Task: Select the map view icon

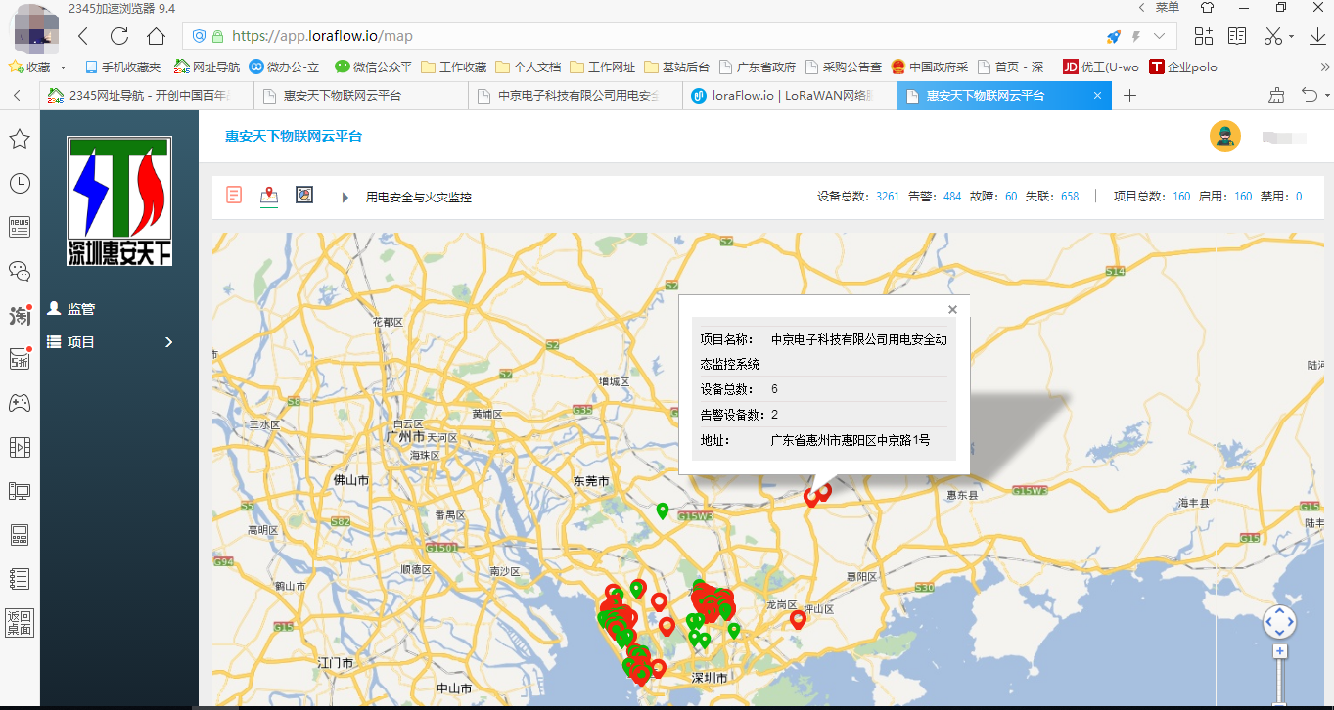Action: coord(269,196)
